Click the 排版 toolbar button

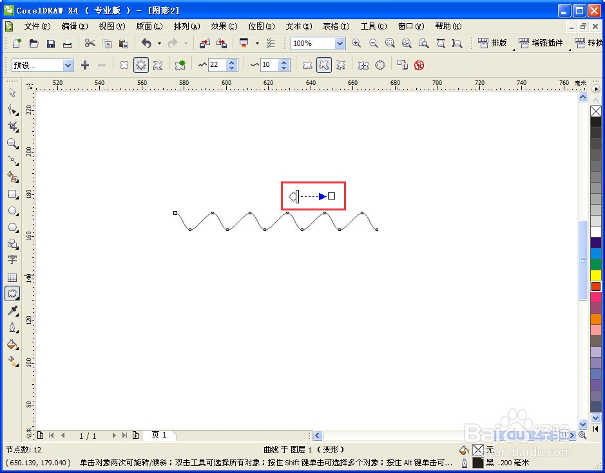point(493,42)
